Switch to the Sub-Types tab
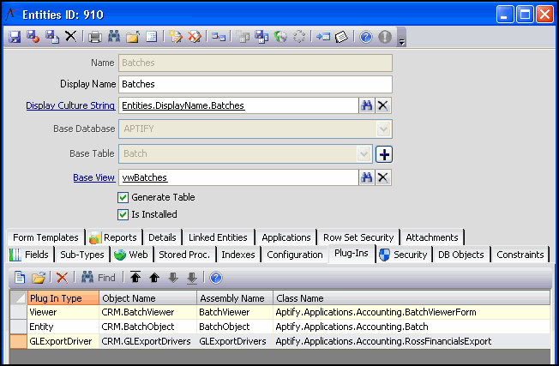Viewport: 559px width, 366px height. [x=82, y=255]
